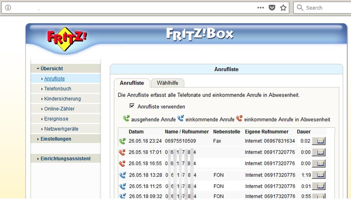
Task: Click the duration 0:02
Action: click(305, 141)
